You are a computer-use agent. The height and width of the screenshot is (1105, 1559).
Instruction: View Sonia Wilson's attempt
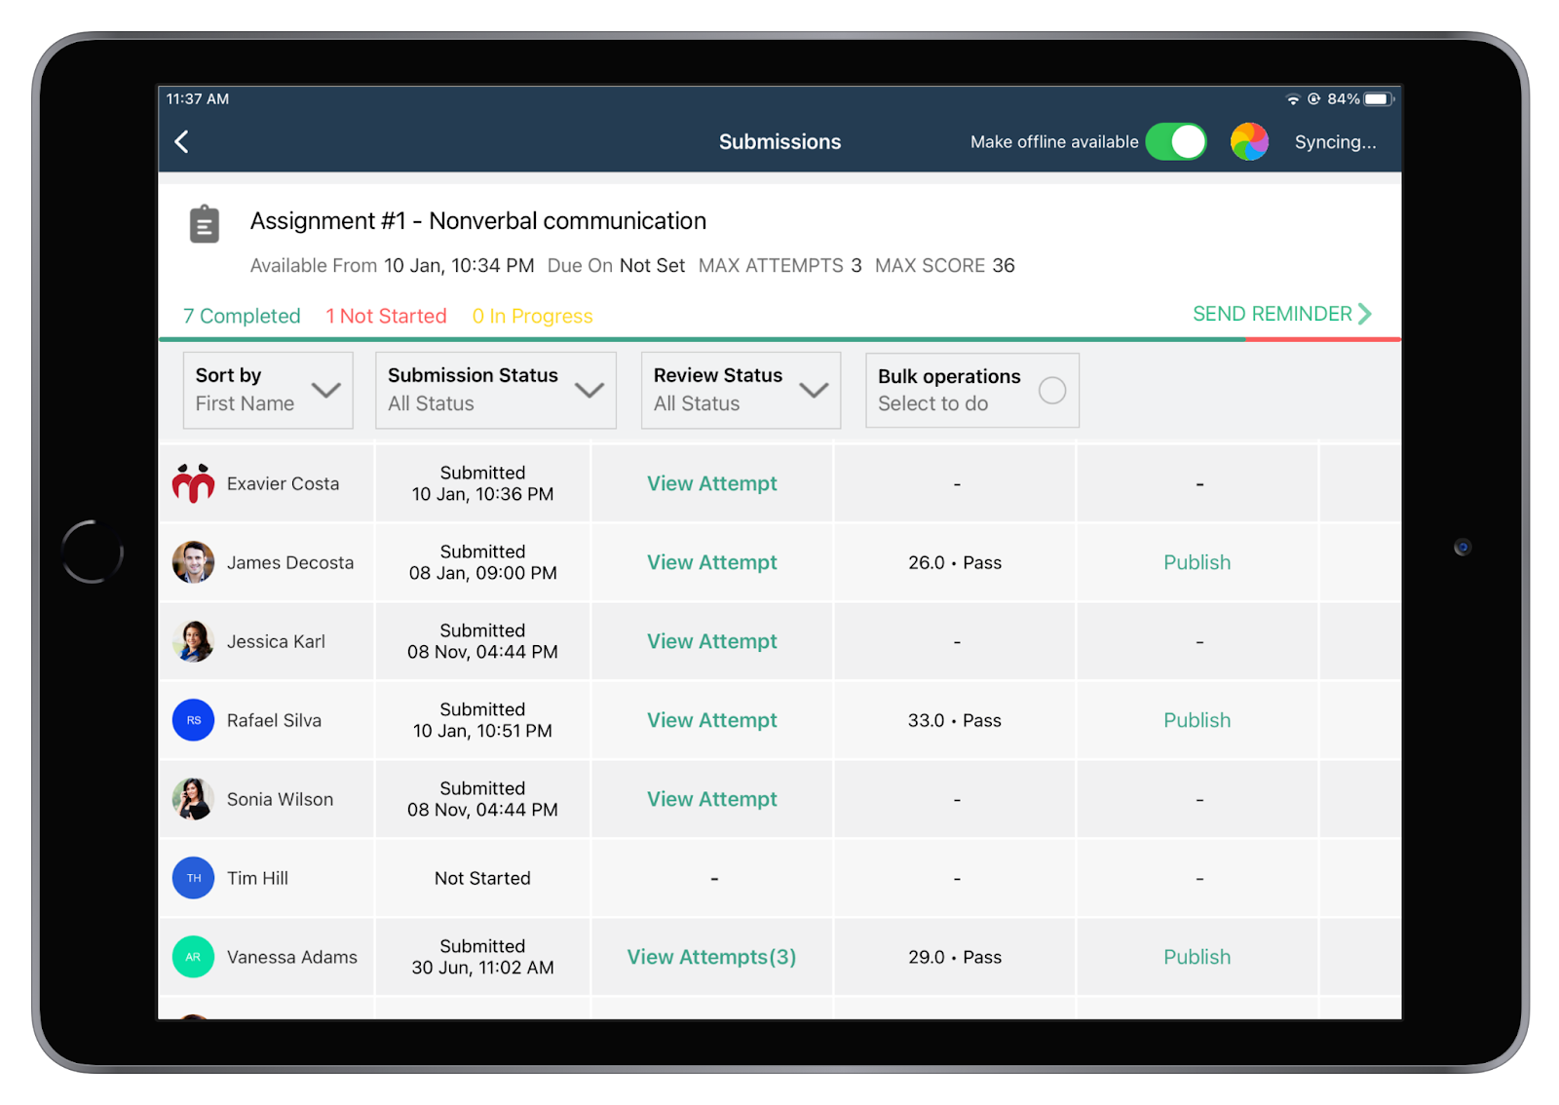click(712, 799)
